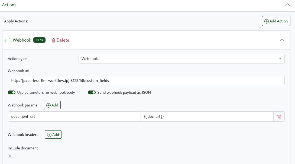Click the plus icon on Webhook headers Add
Viewport: 295px width, 164px height.
[49, 134]
